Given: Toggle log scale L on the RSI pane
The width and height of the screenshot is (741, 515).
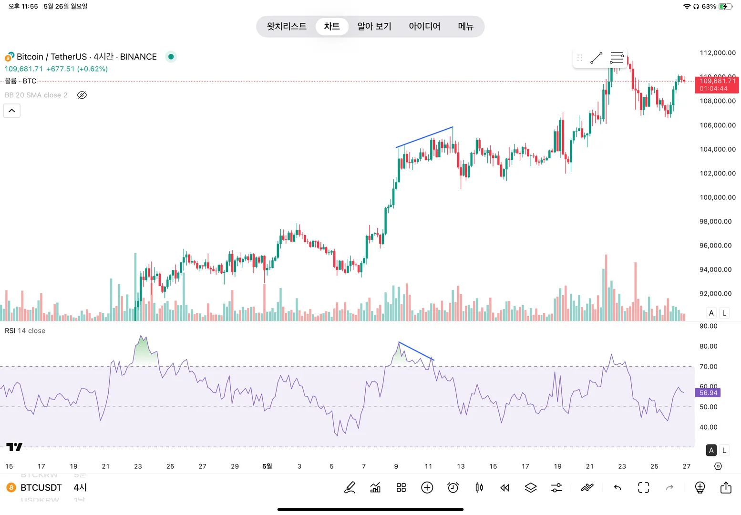Looking at the screenshot, I should click(724, 450).
